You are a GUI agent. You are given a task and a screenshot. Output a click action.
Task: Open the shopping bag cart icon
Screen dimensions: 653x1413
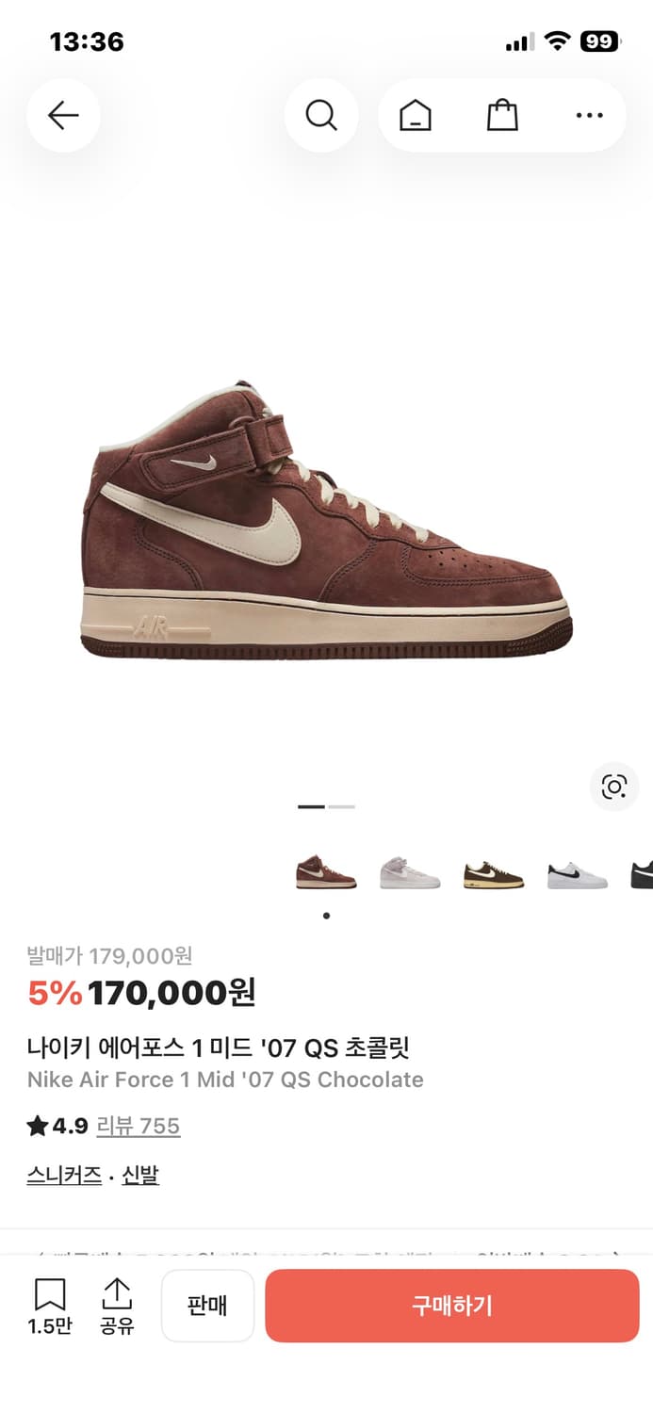pos(502,116)
